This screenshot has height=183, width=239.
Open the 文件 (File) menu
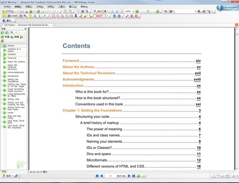click(x=7, y=7)
